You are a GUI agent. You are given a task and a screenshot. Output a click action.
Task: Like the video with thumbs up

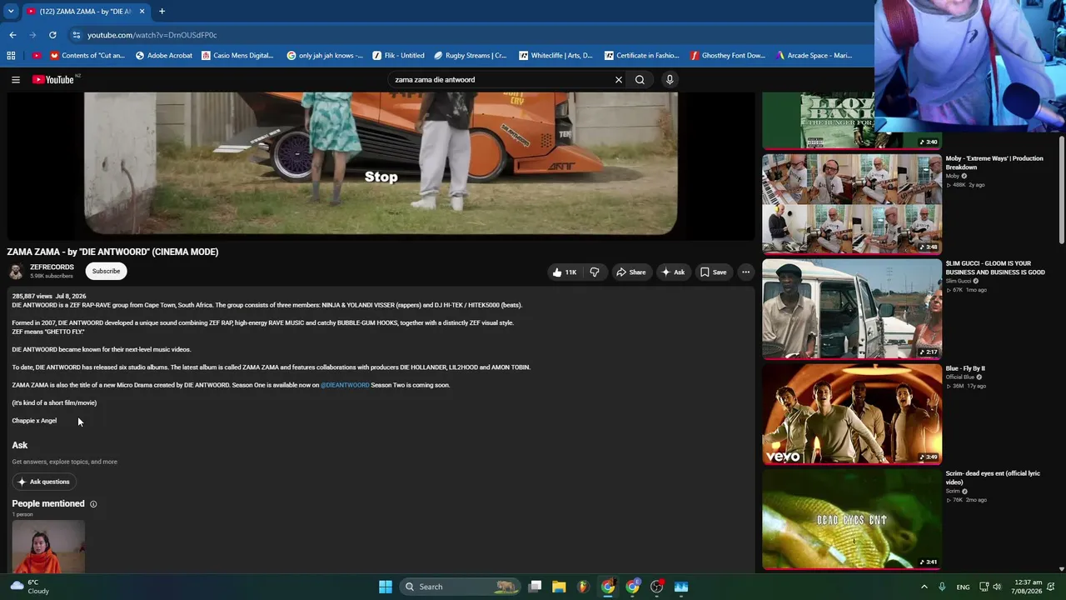point(564,272)
